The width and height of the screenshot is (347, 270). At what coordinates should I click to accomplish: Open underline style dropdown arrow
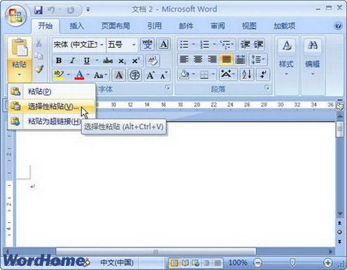97,60
